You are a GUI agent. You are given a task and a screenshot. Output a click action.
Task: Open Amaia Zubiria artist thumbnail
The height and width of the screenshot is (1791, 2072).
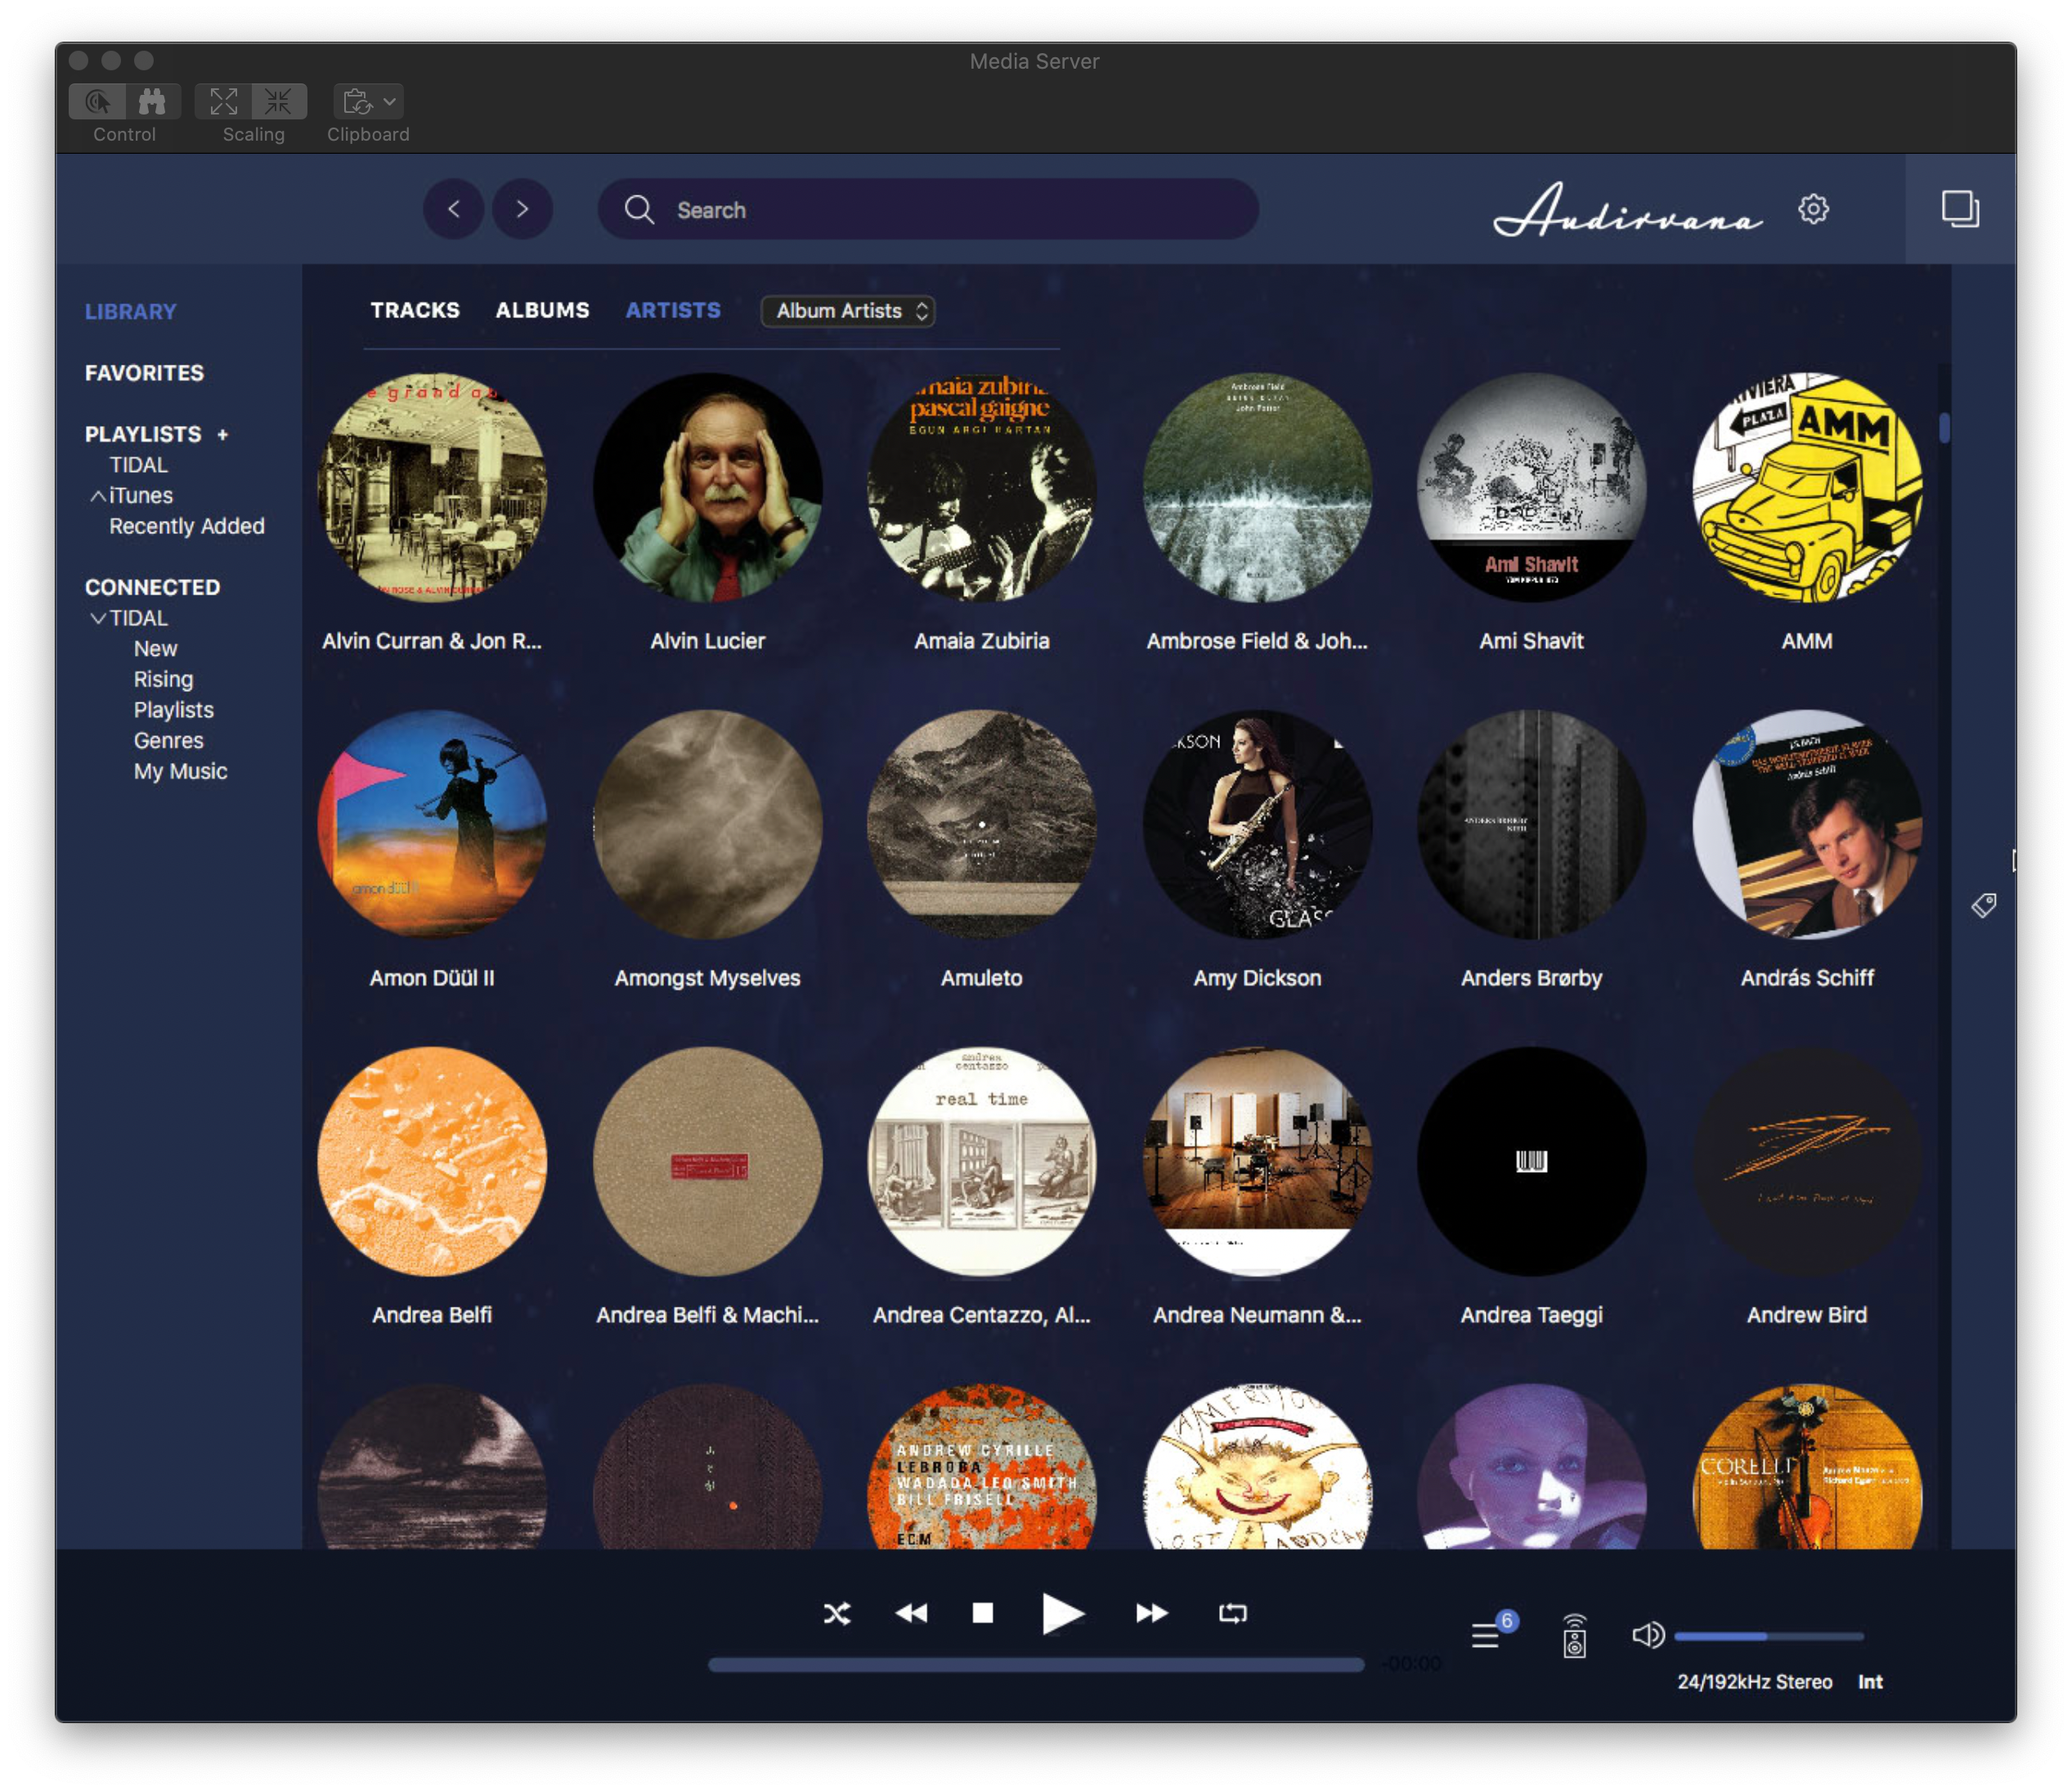[982, 488]
